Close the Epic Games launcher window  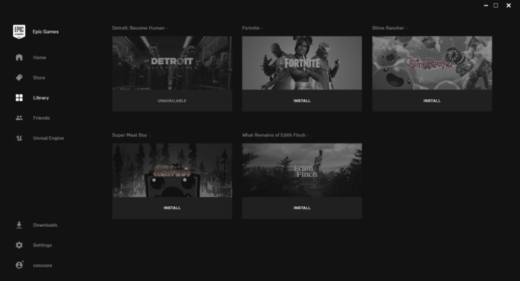509,5
